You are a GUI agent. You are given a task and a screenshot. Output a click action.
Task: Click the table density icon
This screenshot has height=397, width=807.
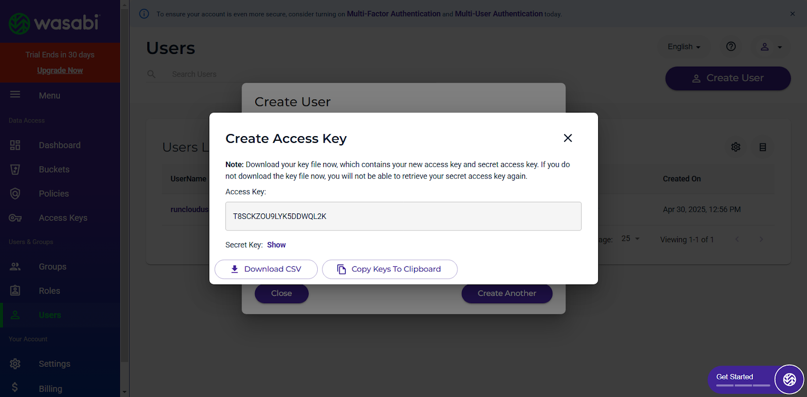point(763,147)
